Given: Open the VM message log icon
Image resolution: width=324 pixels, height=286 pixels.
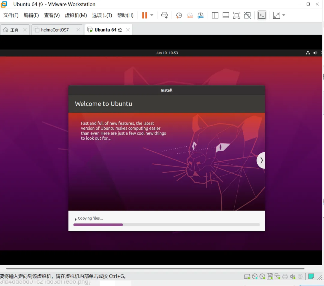Looking at the screenshot, I should pyautogui.click(x=311, y=276).
